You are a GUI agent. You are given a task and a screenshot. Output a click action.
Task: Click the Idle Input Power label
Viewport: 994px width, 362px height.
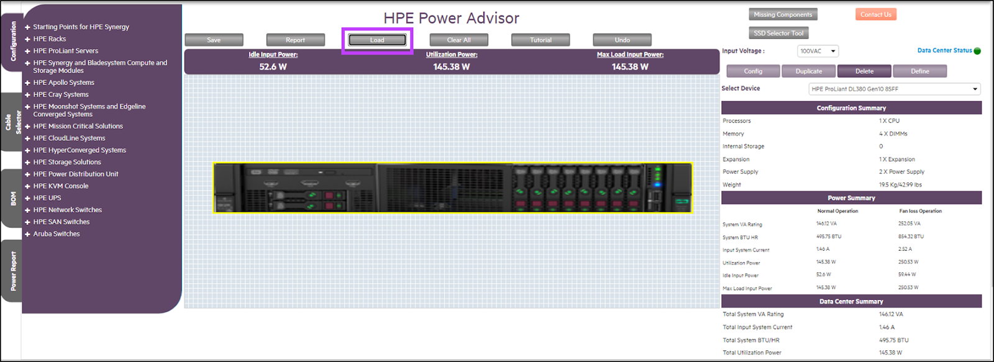coord(273,55)
